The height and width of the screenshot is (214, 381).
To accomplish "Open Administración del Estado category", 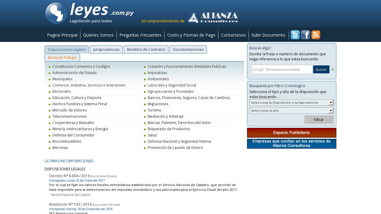I will [74, 73].
